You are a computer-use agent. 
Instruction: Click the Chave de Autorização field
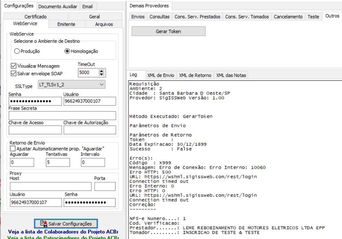pyautogui.click(x=90, y=130)
